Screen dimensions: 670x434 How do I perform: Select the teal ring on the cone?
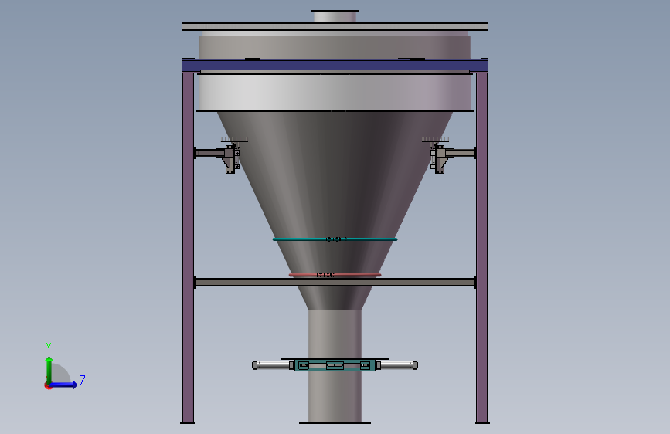point(335,239)
